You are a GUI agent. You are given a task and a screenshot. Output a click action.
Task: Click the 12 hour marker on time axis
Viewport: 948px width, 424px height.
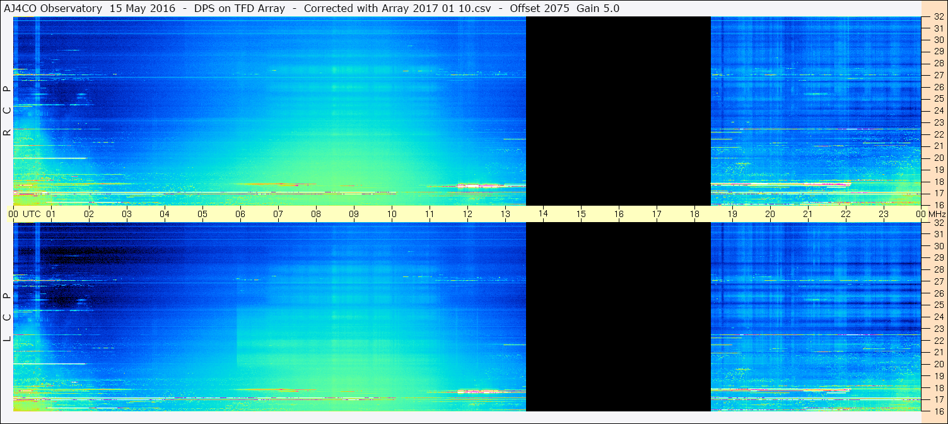pos(467,214)
